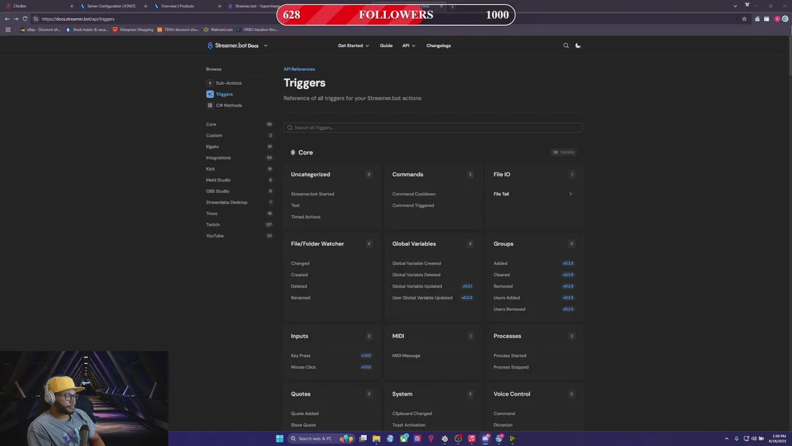Open the Sub-Actions sidebar icon

pyautogui.click(x=210, y=83)
